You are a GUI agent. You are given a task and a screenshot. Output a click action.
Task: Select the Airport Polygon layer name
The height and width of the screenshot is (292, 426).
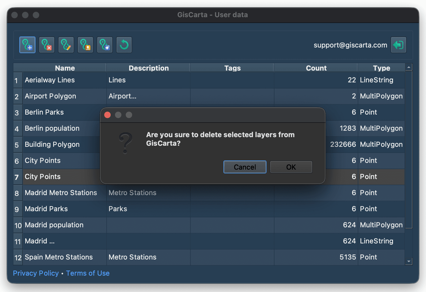tap(50, 96)
